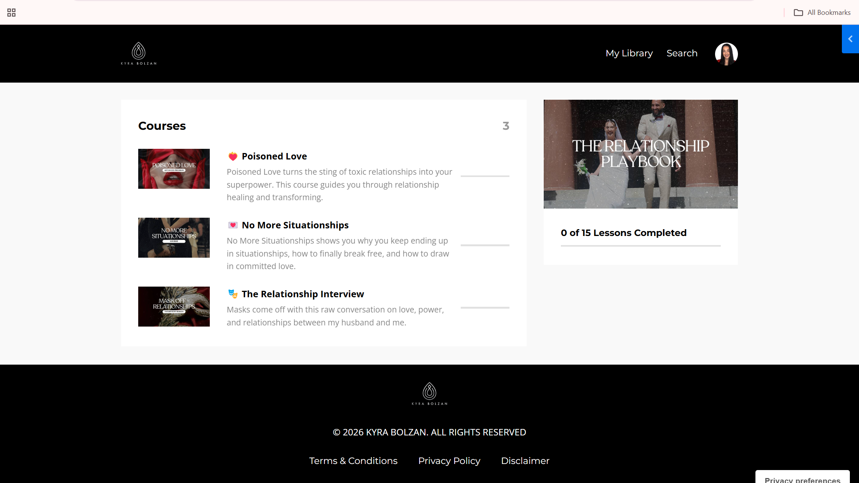Image resolution: width=859 pixels, height=483 pixels.
Task: Click the Mask Off Relationships thumbnail
Action: click(x=174, y=306)
